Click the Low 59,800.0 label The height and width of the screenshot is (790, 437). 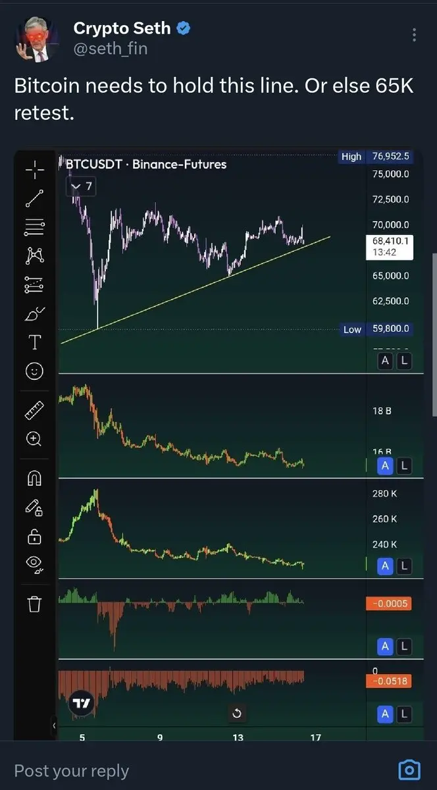click(x=376, y=329)
